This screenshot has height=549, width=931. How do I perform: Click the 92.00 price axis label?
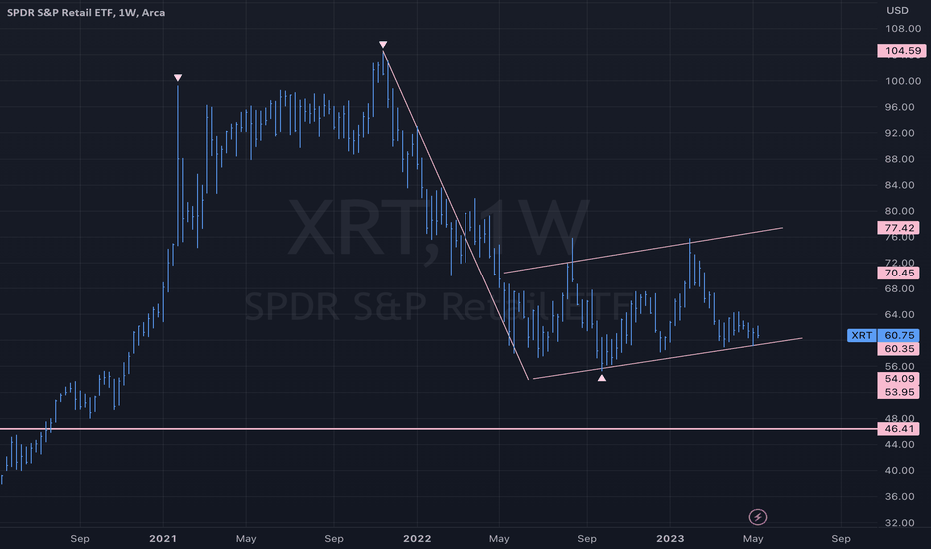pyautogui.click(x=899, y=133)
